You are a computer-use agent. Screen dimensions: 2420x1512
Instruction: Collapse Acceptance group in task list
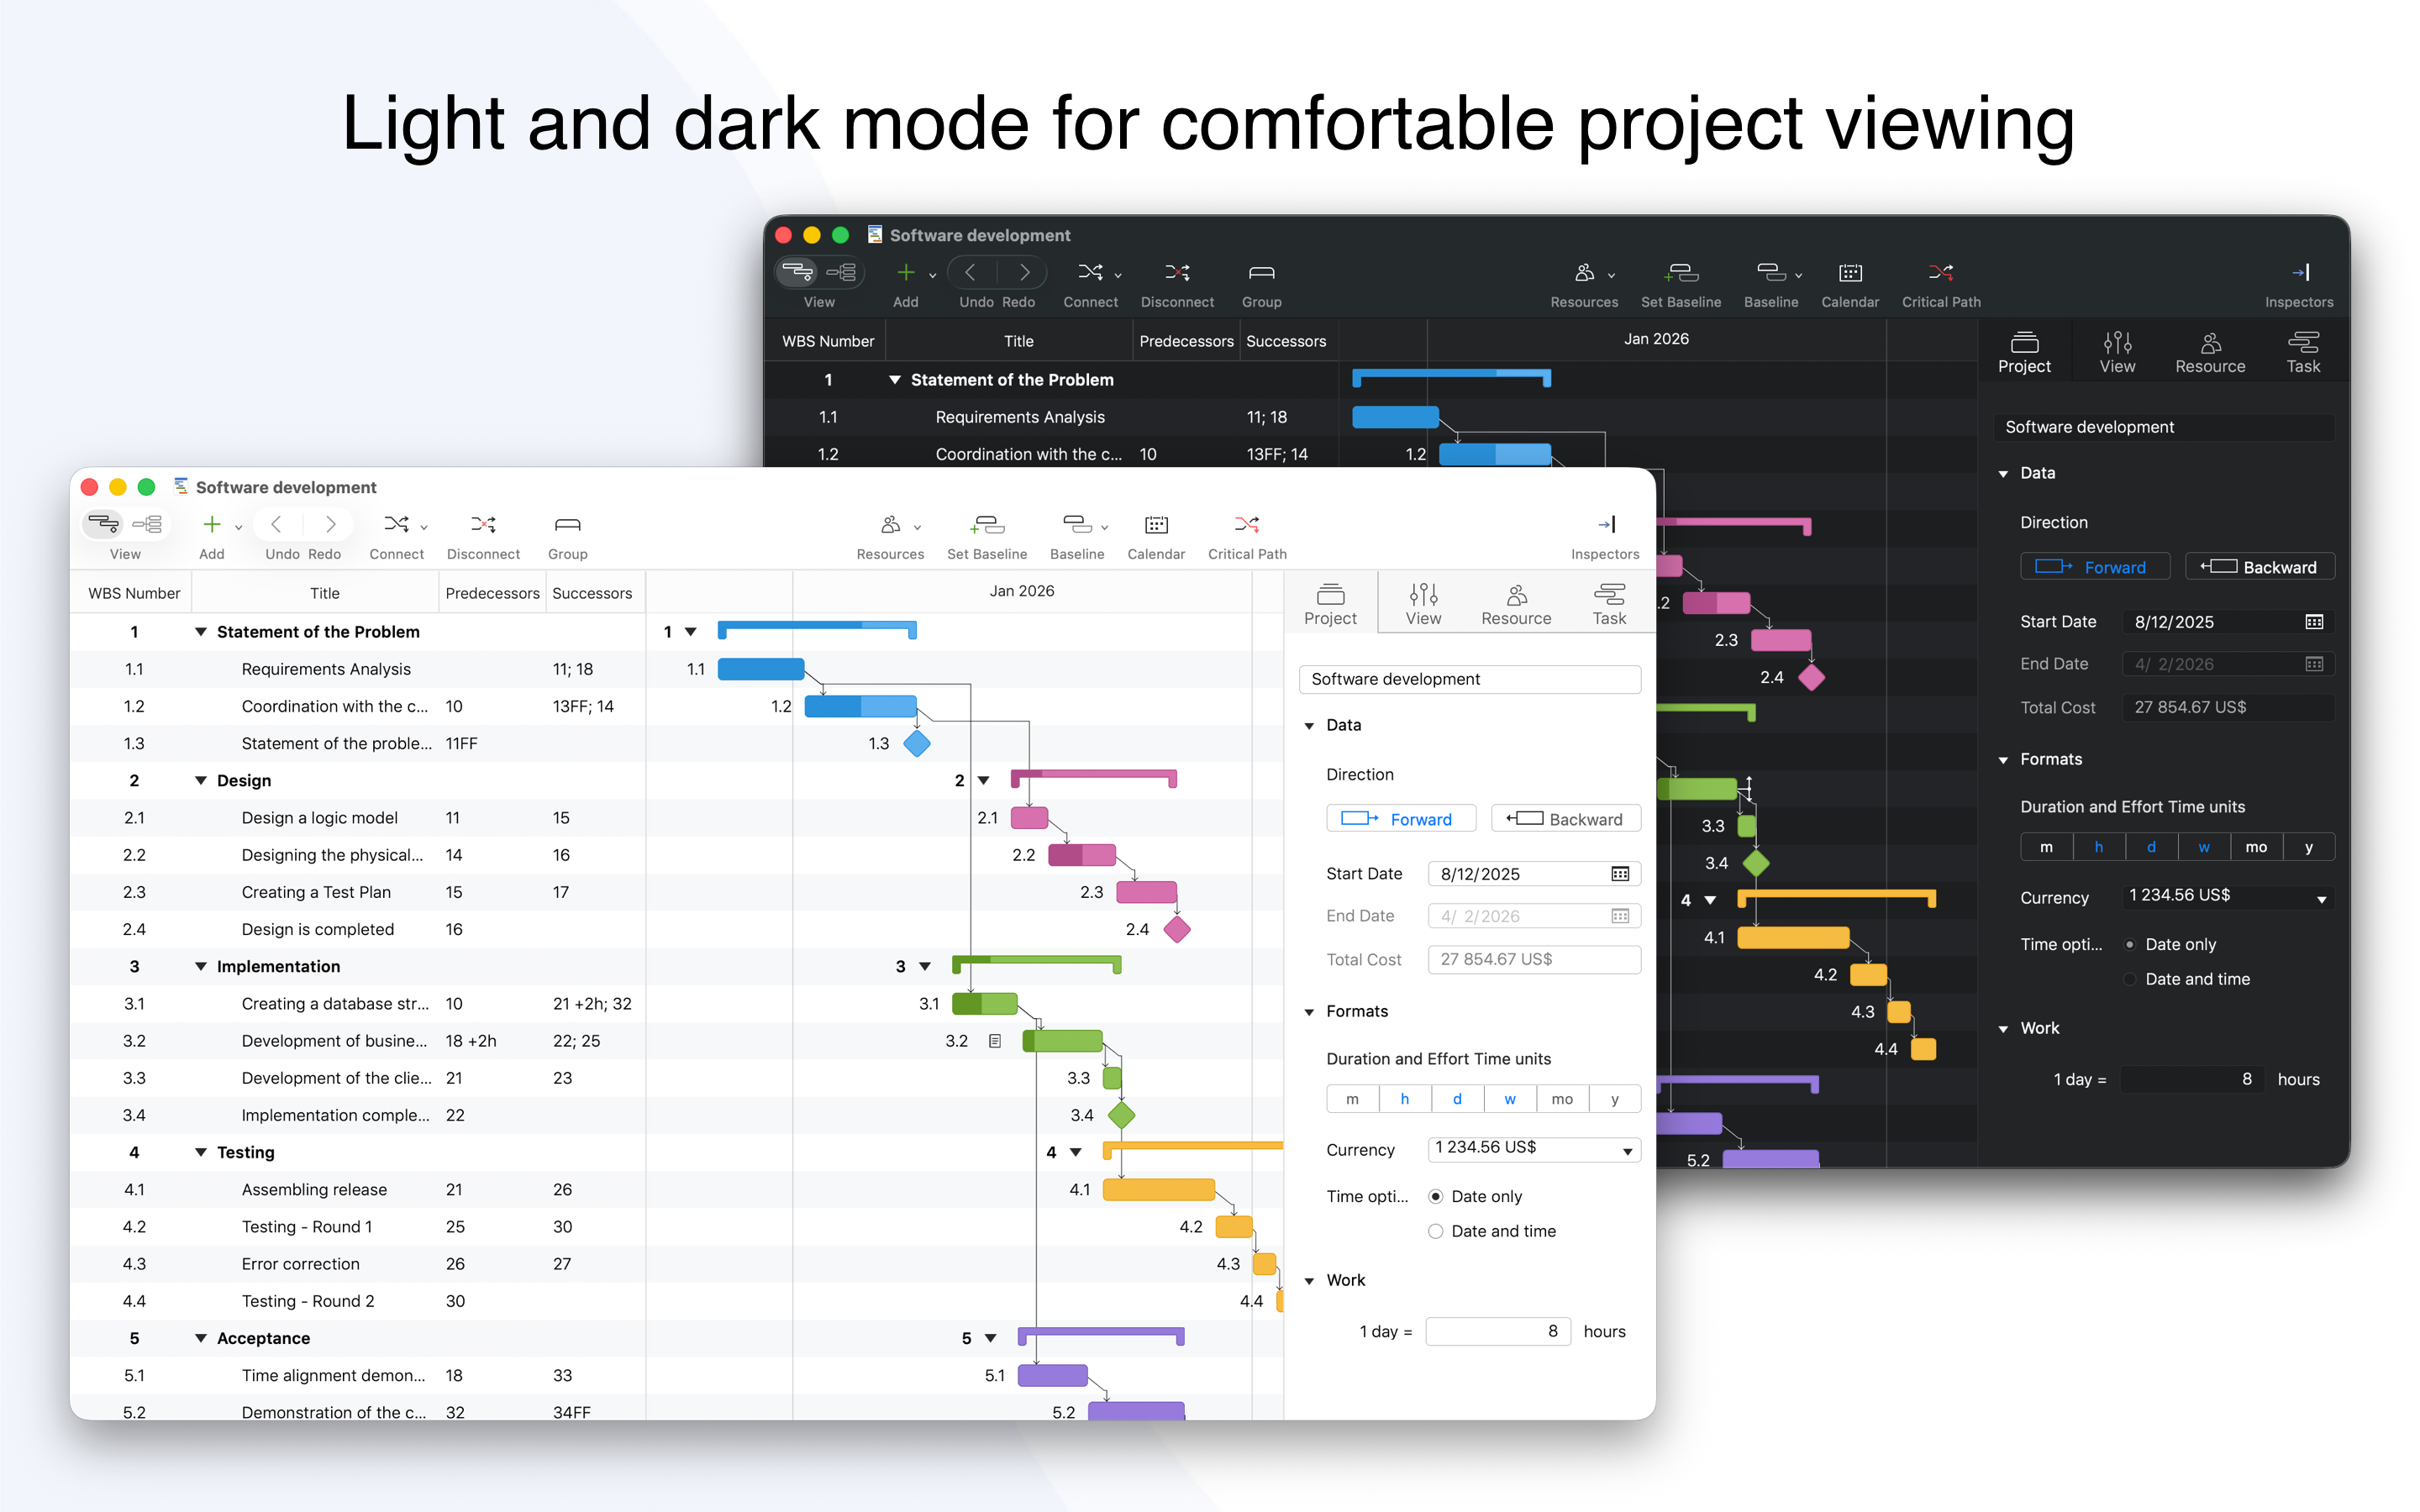(200, 1339)
